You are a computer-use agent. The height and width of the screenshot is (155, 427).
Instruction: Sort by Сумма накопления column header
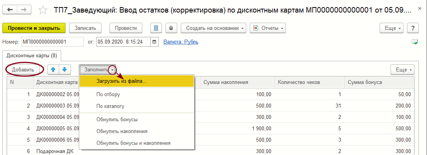point(238,82)
